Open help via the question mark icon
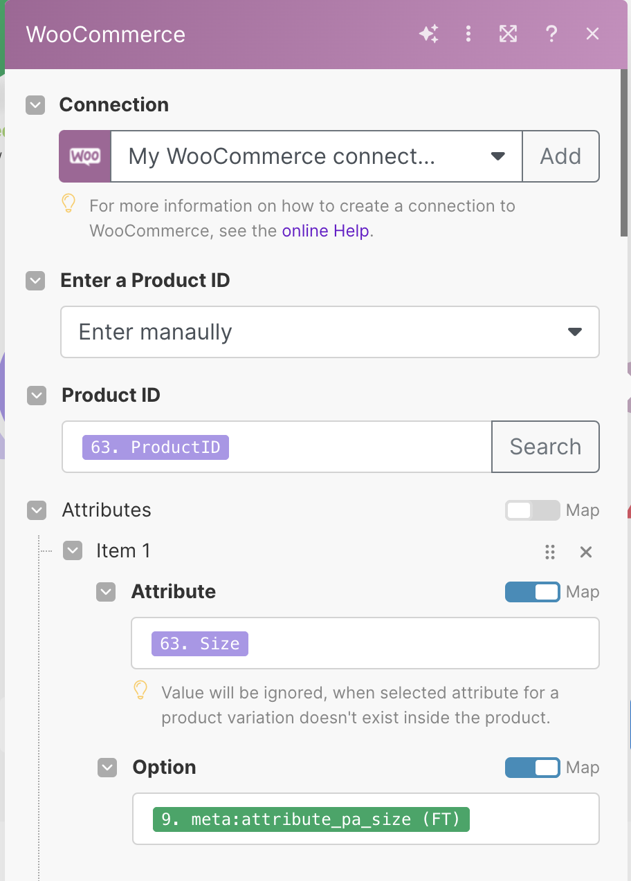 (x=551, y=34)
